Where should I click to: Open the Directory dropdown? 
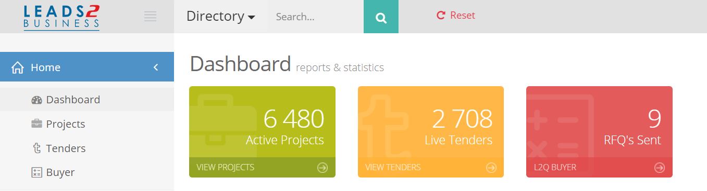click(x=221, y=17)
